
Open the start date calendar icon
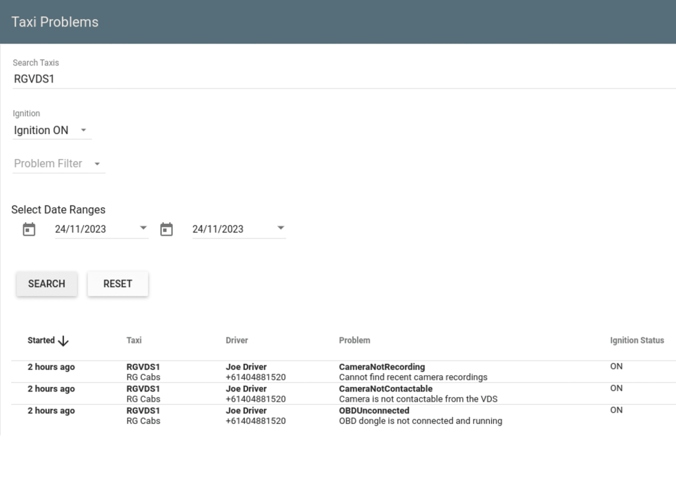point(29,229)
